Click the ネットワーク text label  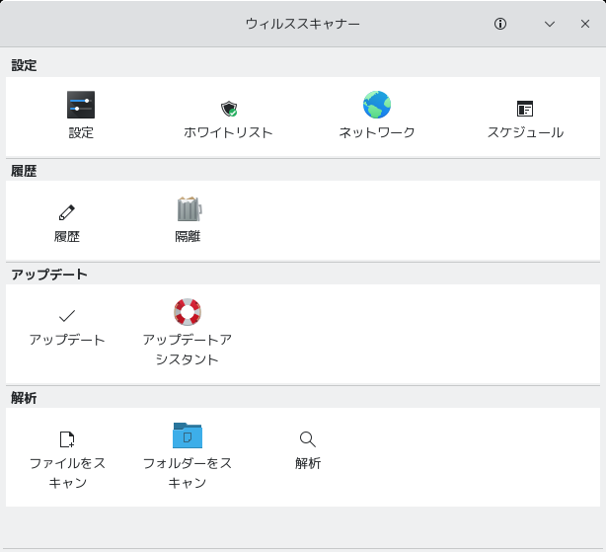tap(377, 132)
